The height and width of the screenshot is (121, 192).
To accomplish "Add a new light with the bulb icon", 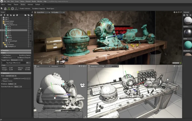I will click(x=4, y=15).
